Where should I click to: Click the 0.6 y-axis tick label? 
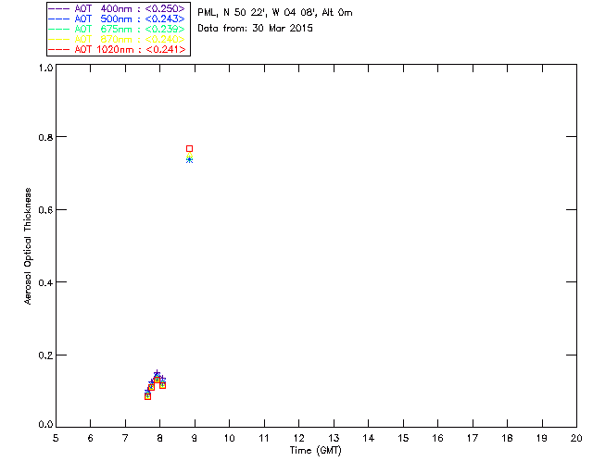pos(45,210)
